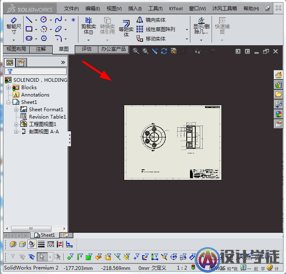Click the Zoom to Fit magnifier icon
286x274 pixels.
tap(136, 51)
